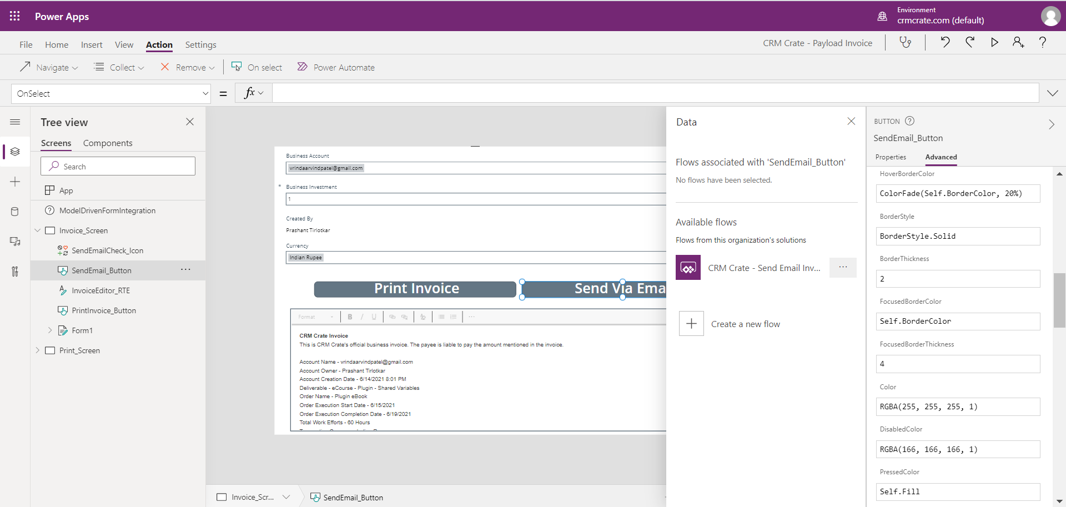
Task: Open the OnSelect property dropdown
Action: [x=205, y=93]
